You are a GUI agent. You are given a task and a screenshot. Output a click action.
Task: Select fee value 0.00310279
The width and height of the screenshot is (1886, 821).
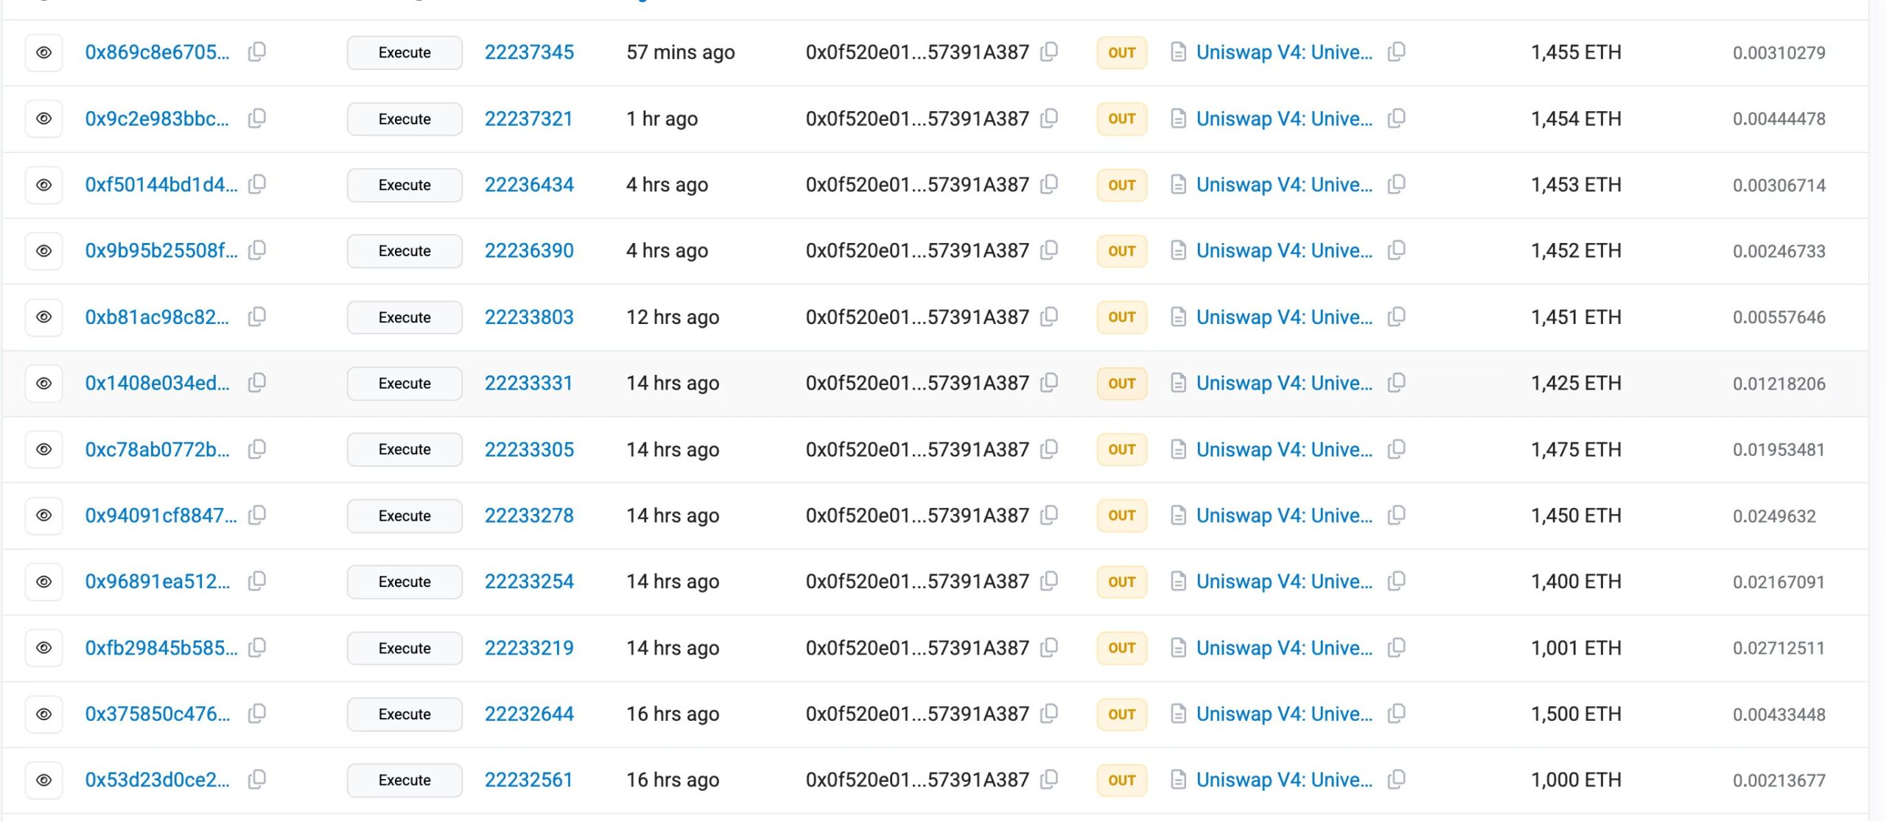pos(1778,52)
